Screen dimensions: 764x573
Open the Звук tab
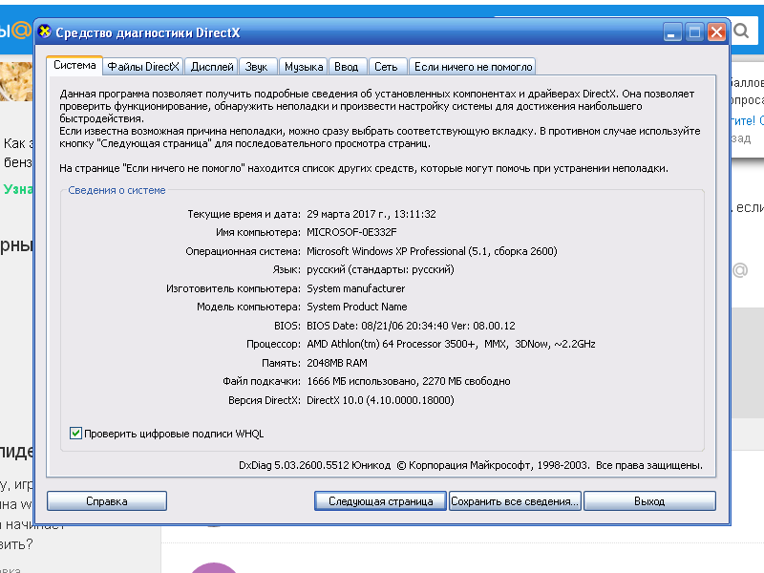(256, 67)
